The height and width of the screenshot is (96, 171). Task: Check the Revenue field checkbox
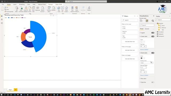click(x=159, y=28)
